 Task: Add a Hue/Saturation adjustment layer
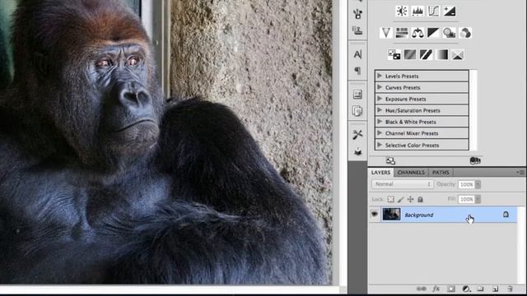[402, 33]
